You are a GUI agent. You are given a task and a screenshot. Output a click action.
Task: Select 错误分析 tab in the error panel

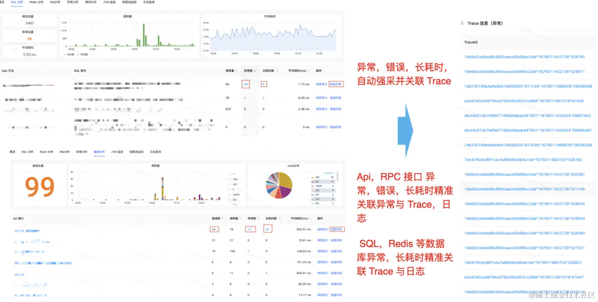click(x=98, y=152)
